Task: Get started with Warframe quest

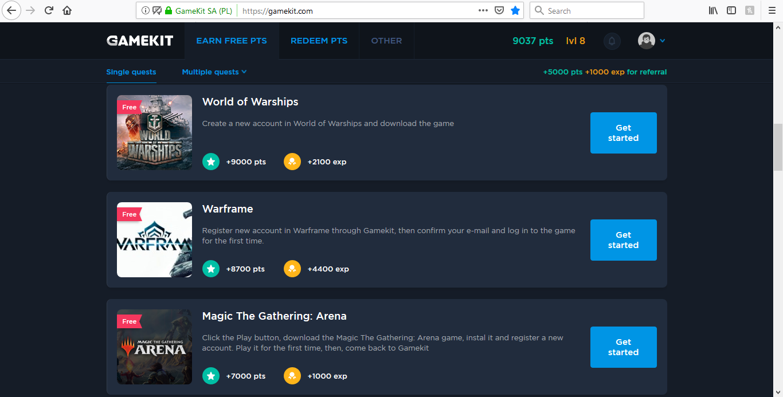Action: click(x=624, y=240)
